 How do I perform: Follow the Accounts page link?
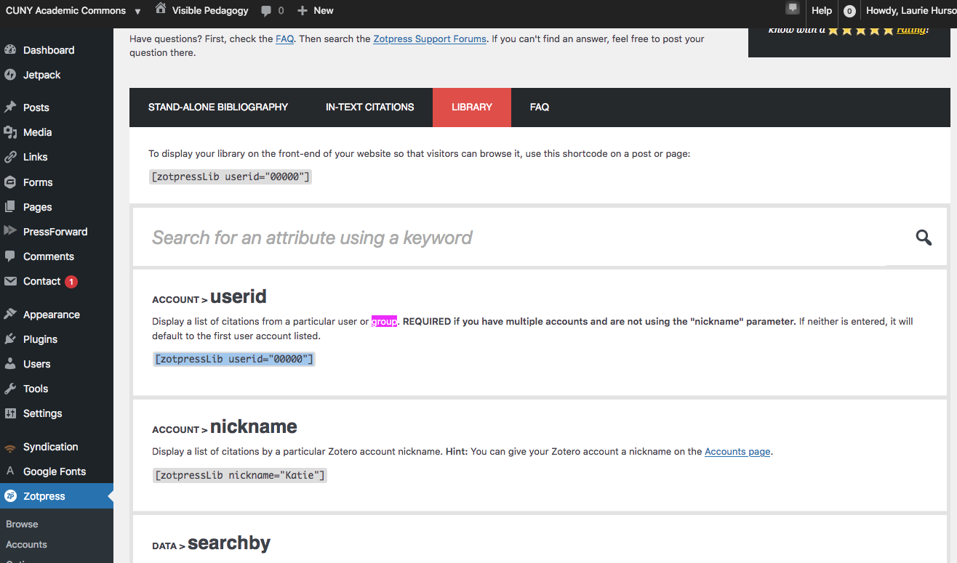click(737, 451)
